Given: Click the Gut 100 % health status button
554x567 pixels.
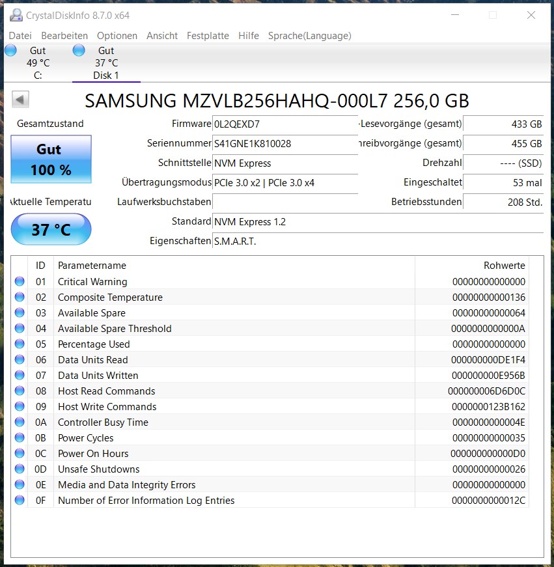Looking at the screenshot, I should tap(51, 159).
